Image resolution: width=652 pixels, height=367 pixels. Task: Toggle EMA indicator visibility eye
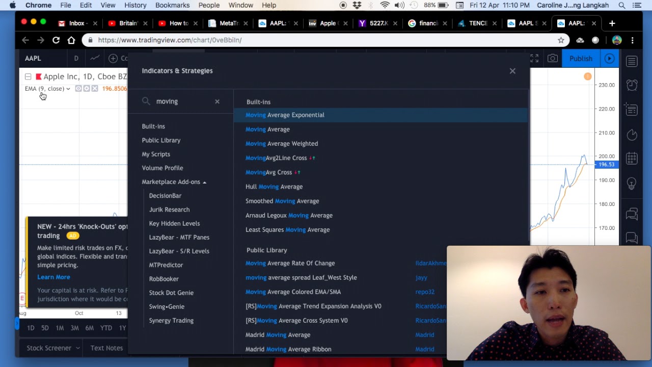click(78, 89)
